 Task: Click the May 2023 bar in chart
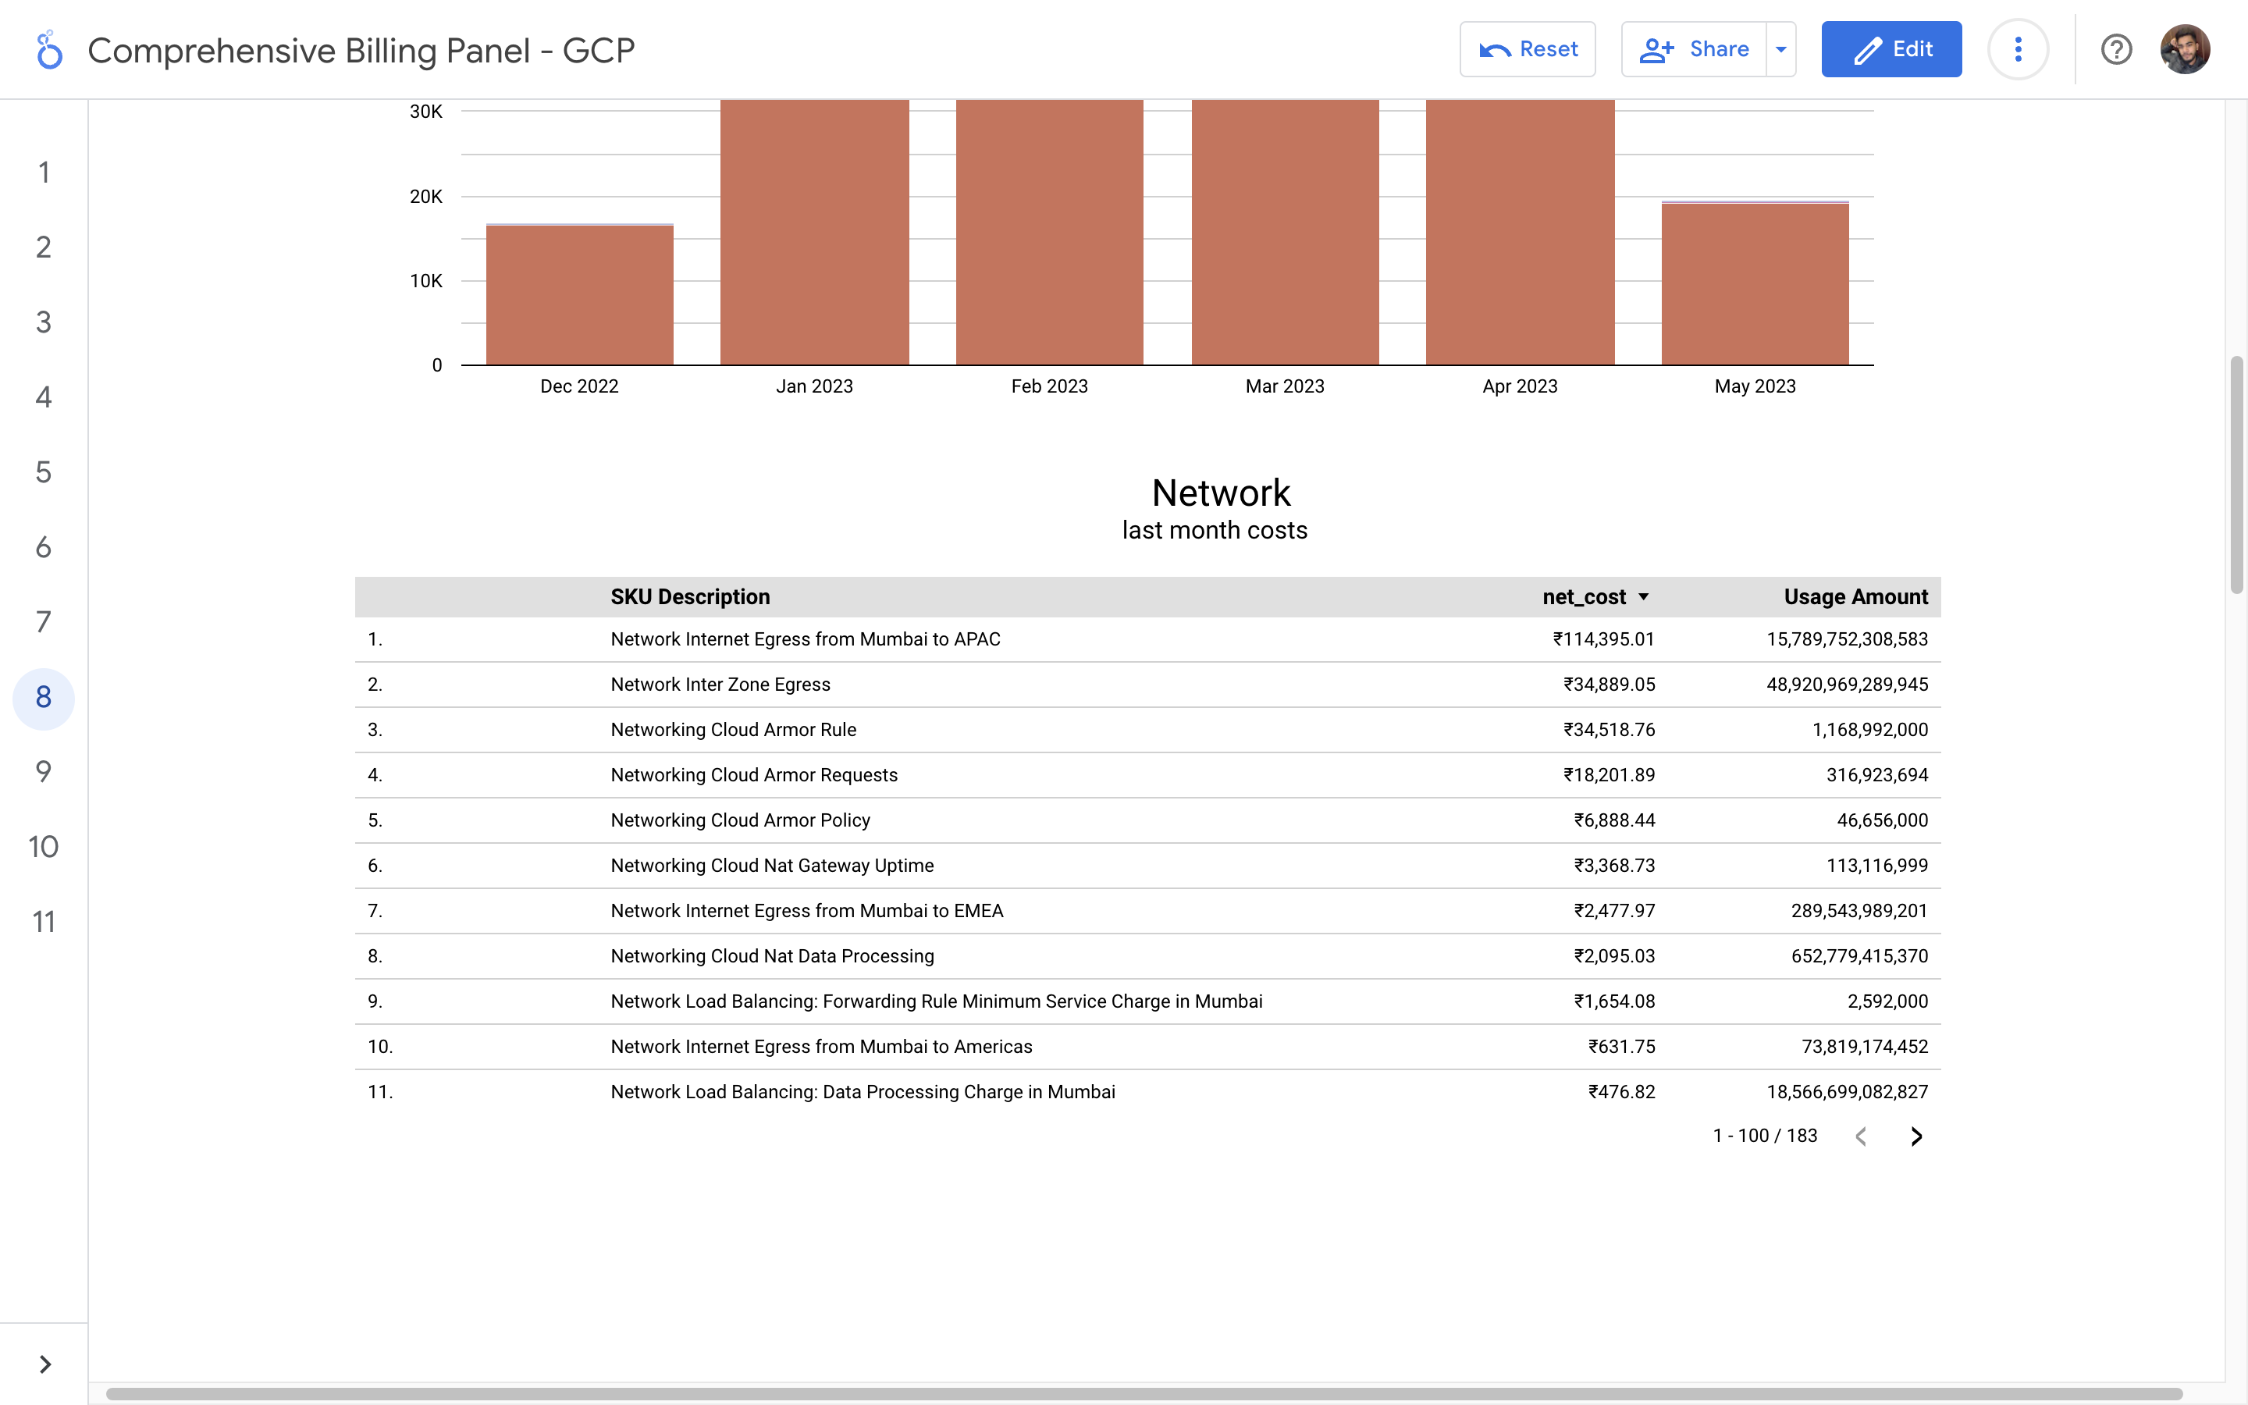1755,283
